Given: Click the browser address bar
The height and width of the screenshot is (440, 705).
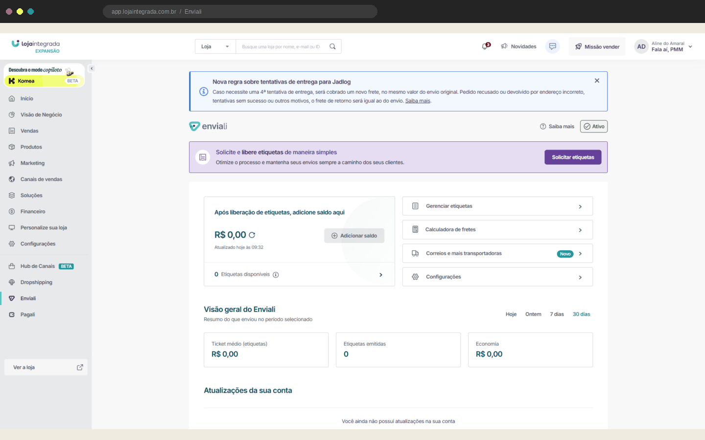Looking at the screenshot, I should [x=240, y=12].
